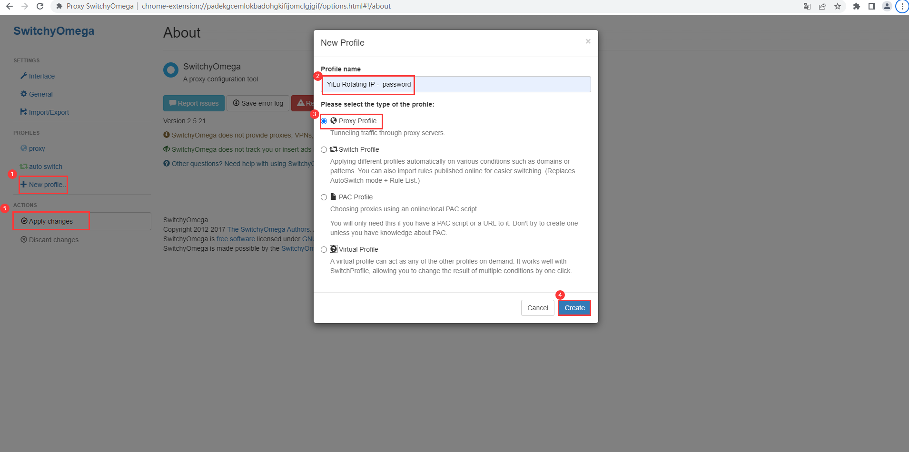Image resolution: width=909 pixels, height=452 pixels.
Task: Bookmark this page with star icon
Action: pyautogui.click(x=838, y=6)
